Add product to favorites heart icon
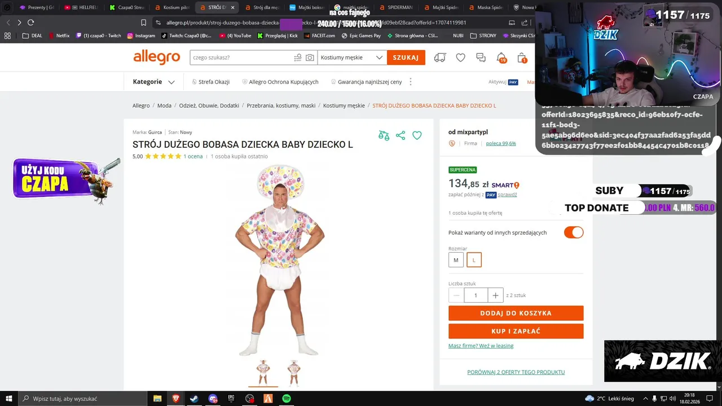The image size is (722, 406). (x=417, y=135)
